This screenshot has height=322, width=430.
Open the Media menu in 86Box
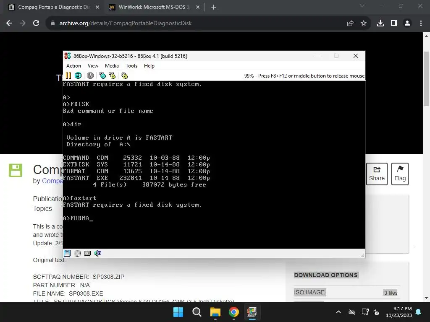pyautogui.click(x=112, y=66)
